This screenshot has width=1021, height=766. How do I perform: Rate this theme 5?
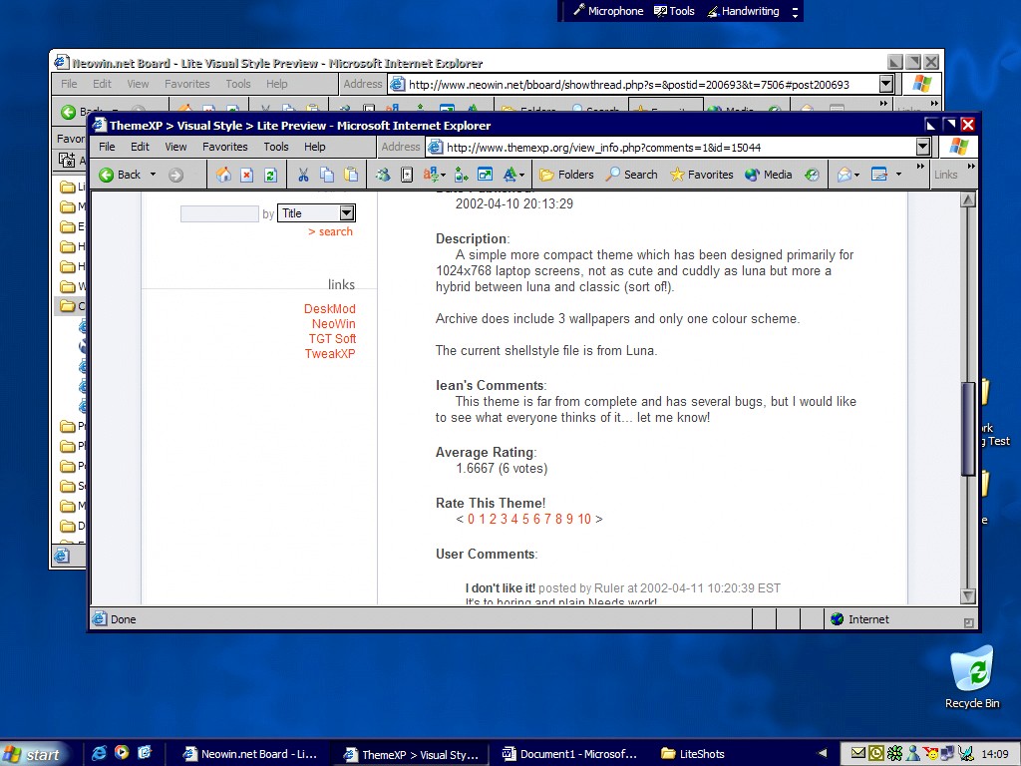(525, 519)
